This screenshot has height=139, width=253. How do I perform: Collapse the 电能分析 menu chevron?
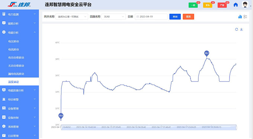[x=35, y=32]
